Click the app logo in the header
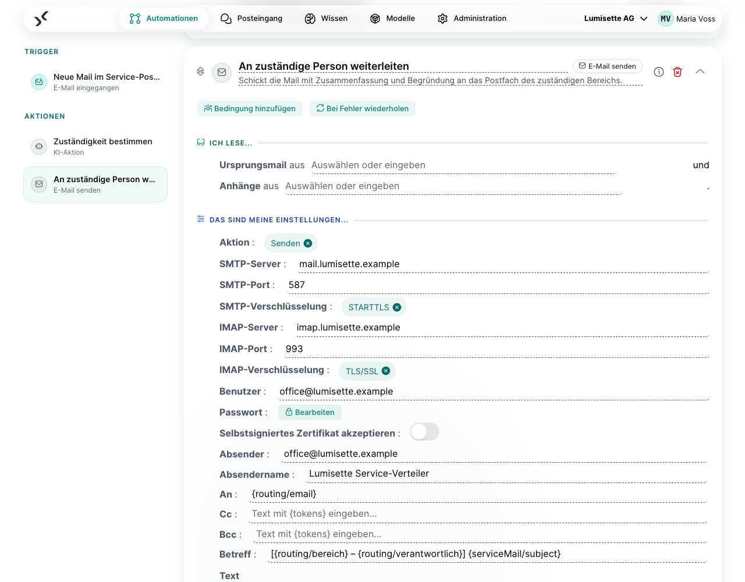This screenshot has height=582, width=745. pos(41,19)
